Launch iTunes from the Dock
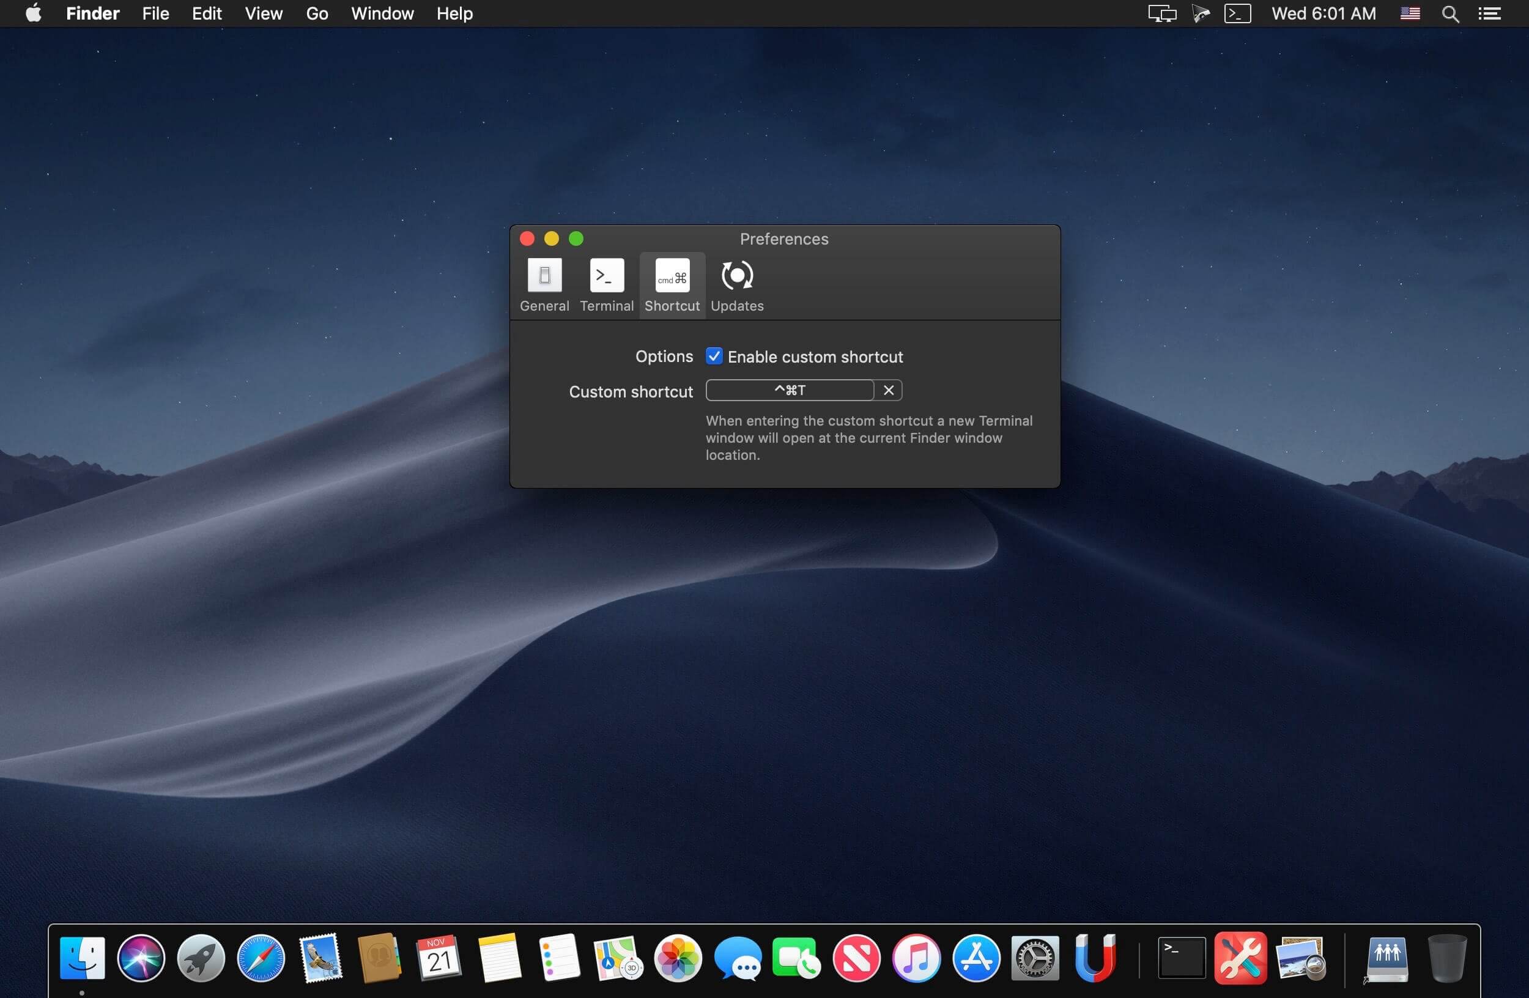 point(916,957)
